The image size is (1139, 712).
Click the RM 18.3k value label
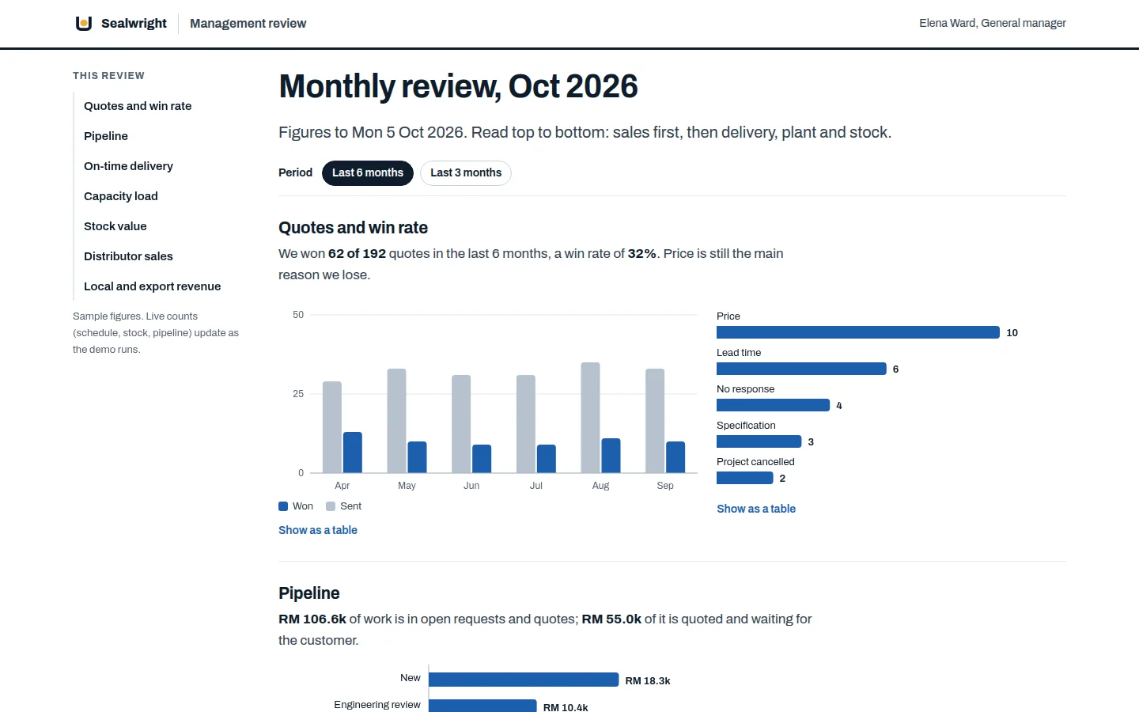(648, 680)
